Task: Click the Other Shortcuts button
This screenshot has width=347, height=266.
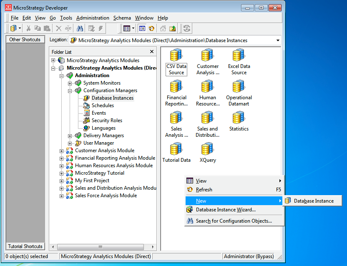Action: pyautogui.click(x=25, y=40)
